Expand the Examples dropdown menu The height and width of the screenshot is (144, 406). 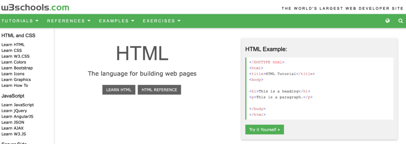coord(117,21)
